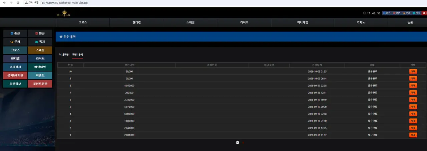The image size is (427, 151).
Task: Open 공지&게시판 in the sidebar
Action: (x=15, y=75)
